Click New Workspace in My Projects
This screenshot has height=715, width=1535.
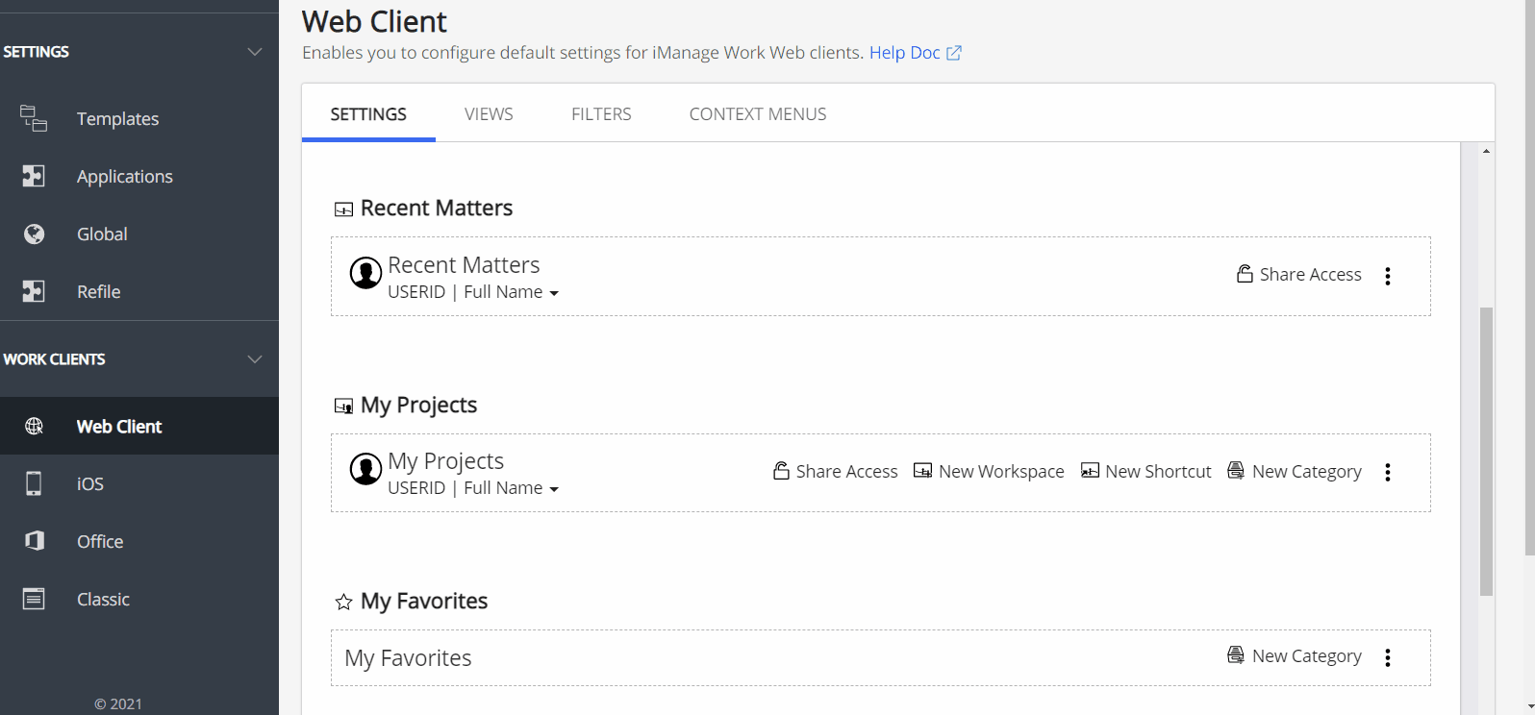(x=989, y=471)
